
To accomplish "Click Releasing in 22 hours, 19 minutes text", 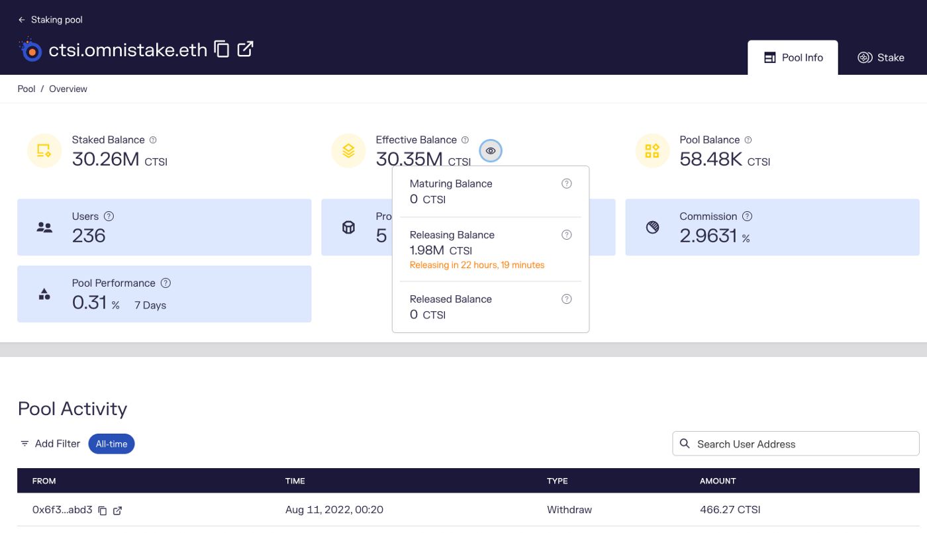I will (x=477, y=265).
